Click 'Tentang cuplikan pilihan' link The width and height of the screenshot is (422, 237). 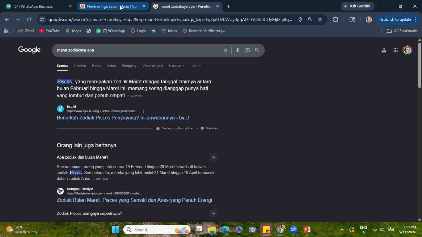178,128
